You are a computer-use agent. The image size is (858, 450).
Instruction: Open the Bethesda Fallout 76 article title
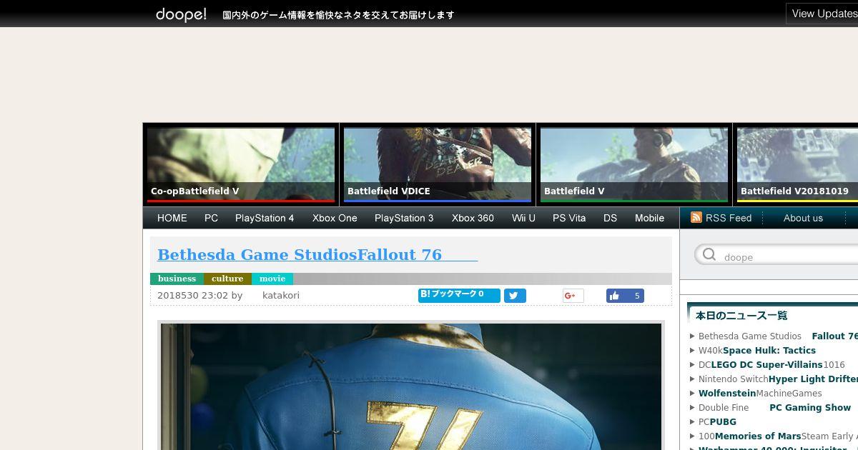point(317,254)
